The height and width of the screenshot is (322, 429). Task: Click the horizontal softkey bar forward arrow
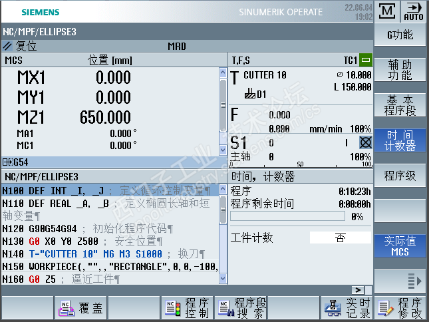point(358,289)
